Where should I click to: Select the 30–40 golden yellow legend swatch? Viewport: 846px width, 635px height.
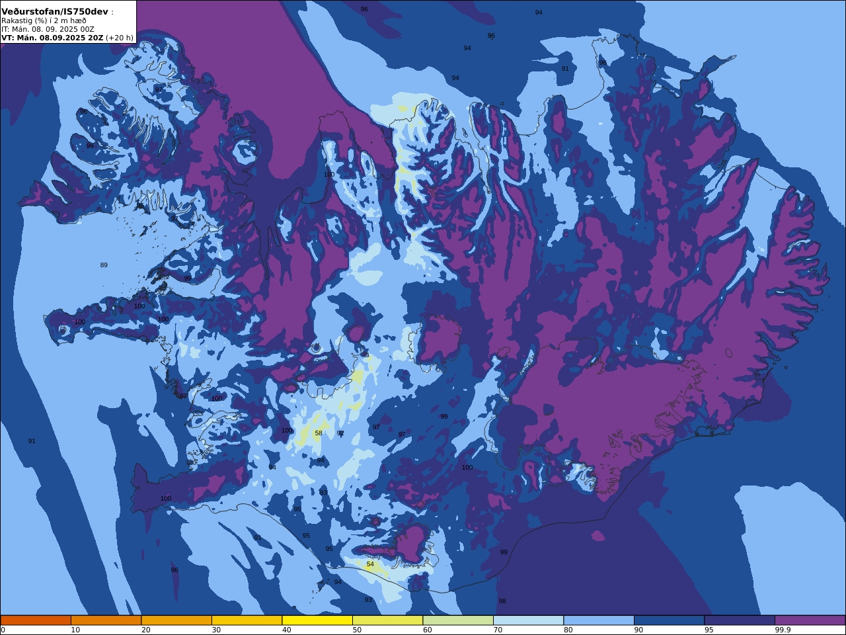247,620
